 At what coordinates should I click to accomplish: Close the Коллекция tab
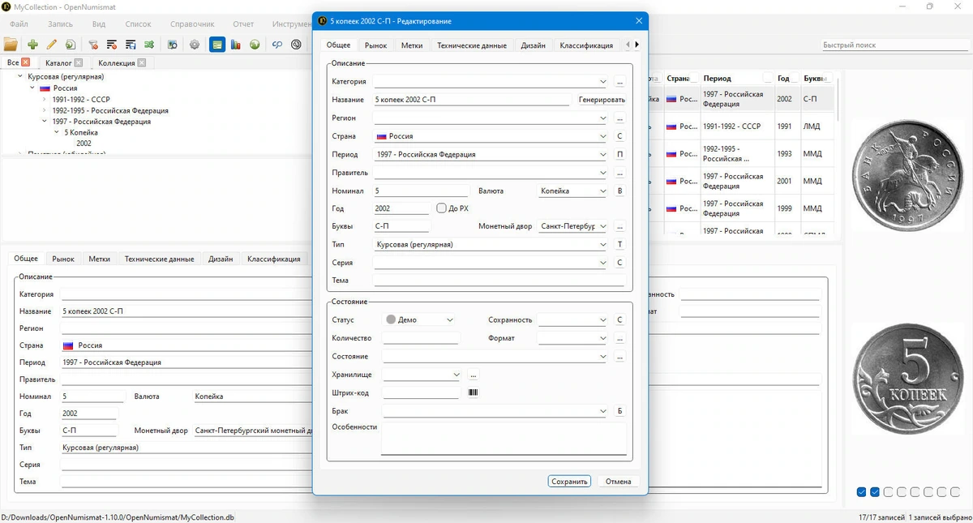(142, 62)
